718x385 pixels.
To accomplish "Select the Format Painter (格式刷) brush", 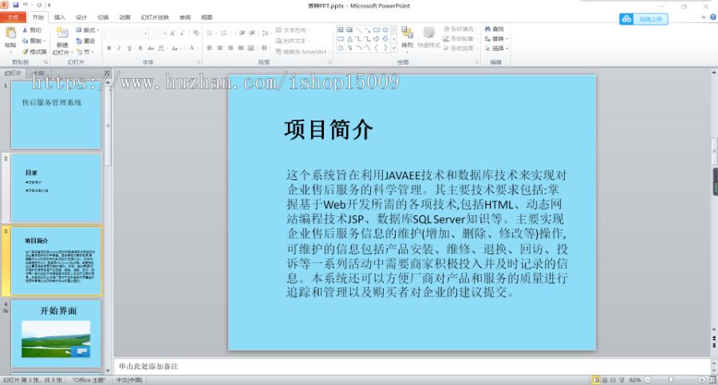I will 26,52.
